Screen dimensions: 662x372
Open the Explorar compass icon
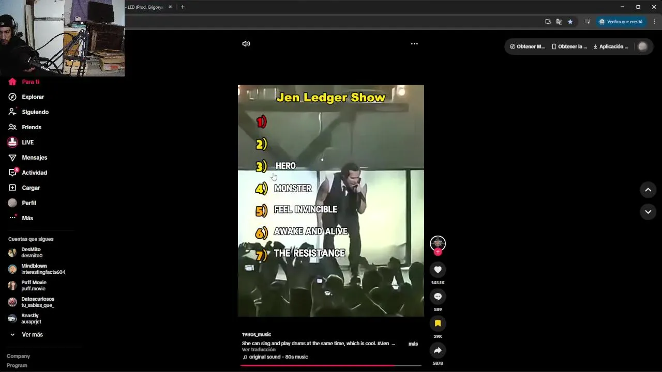[x=12, y=97]
